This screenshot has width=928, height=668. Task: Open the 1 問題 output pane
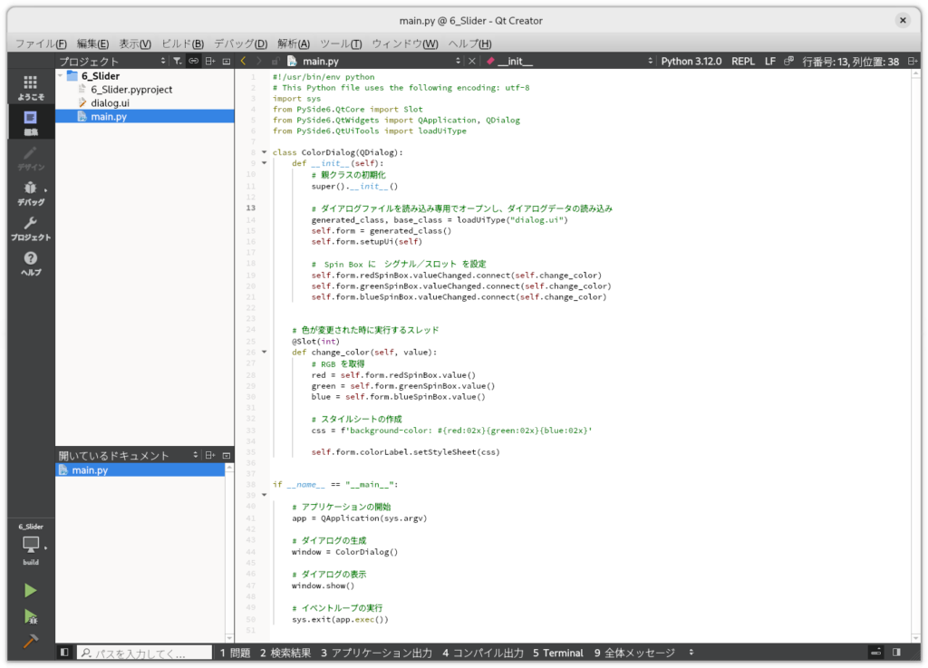[235, 652]
